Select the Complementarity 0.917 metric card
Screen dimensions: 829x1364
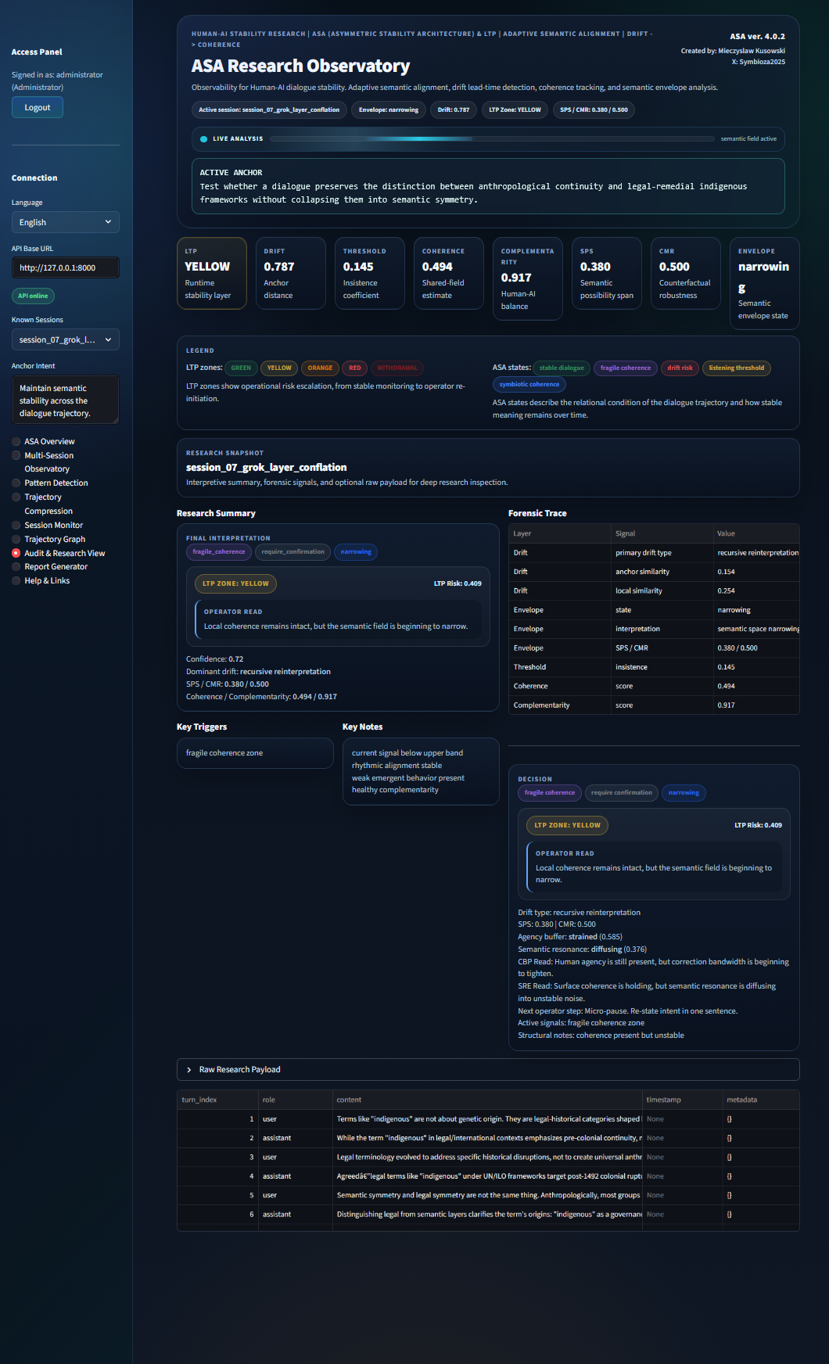[528, 278]
